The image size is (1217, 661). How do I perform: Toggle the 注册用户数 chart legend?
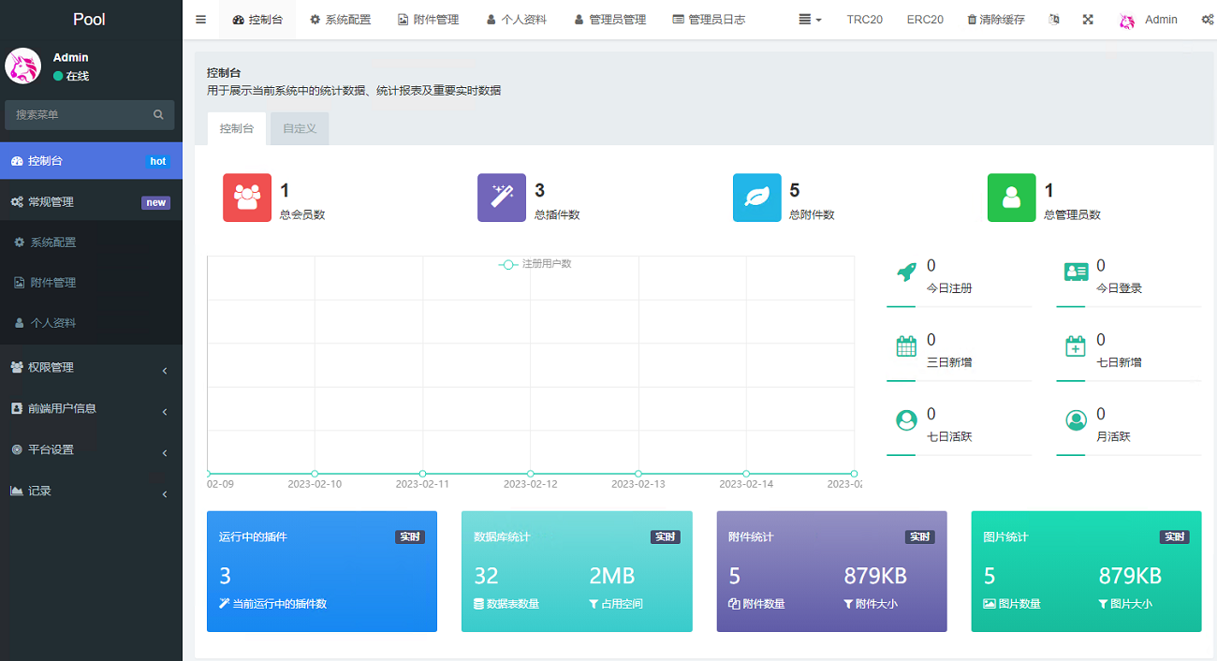(x=535, y=264)
